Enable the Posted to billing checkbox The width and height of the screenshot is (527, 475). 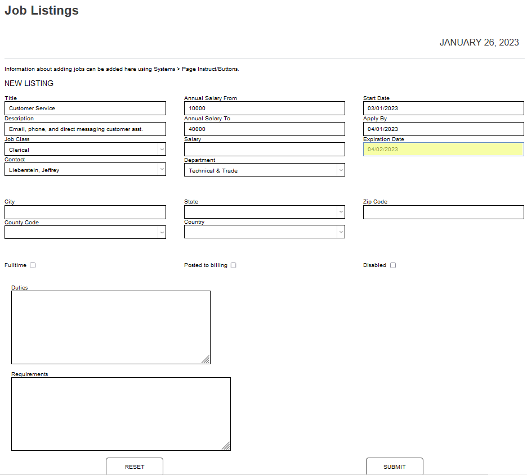[x=233, y=265]
